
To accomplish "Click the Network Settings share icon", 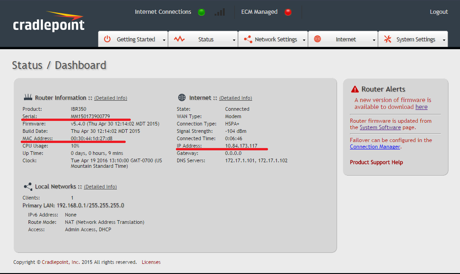I will [x=248, y=39].
